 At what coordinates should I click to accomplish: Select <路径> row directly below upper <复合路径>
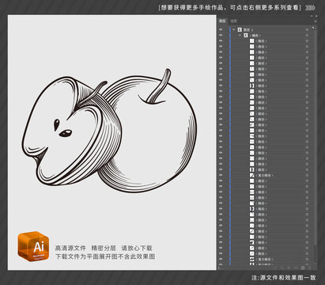[x=261, y=180]
